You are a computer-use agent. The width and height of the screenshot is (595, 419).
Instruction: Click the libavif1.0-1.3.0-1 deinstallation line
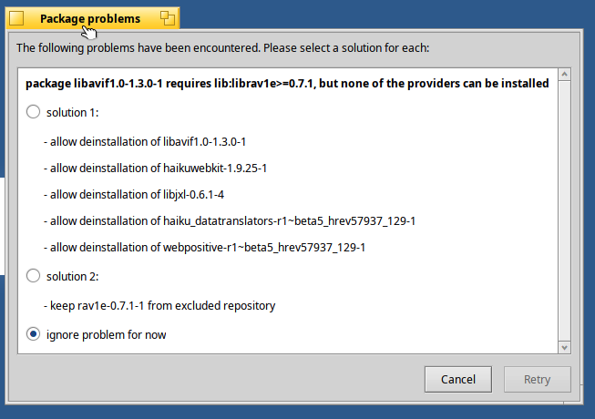[145, 142]
